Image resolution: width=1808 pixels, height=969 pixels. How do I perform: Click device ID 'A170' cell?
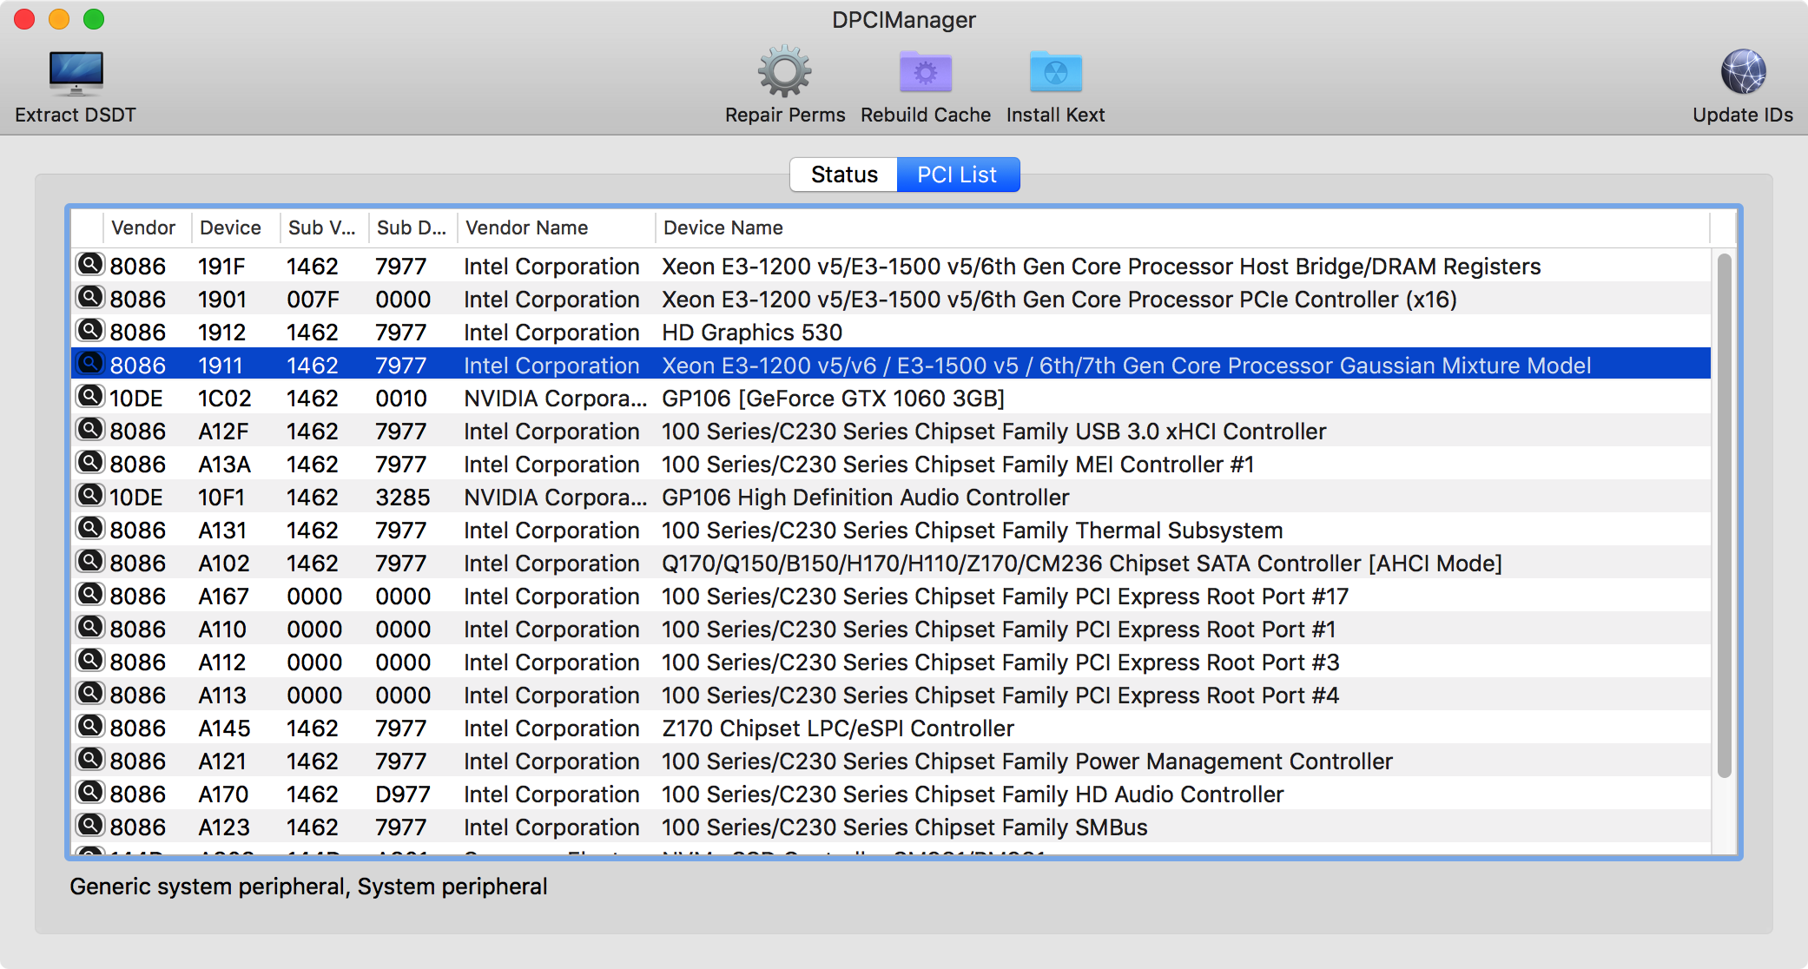pos(223,794)
